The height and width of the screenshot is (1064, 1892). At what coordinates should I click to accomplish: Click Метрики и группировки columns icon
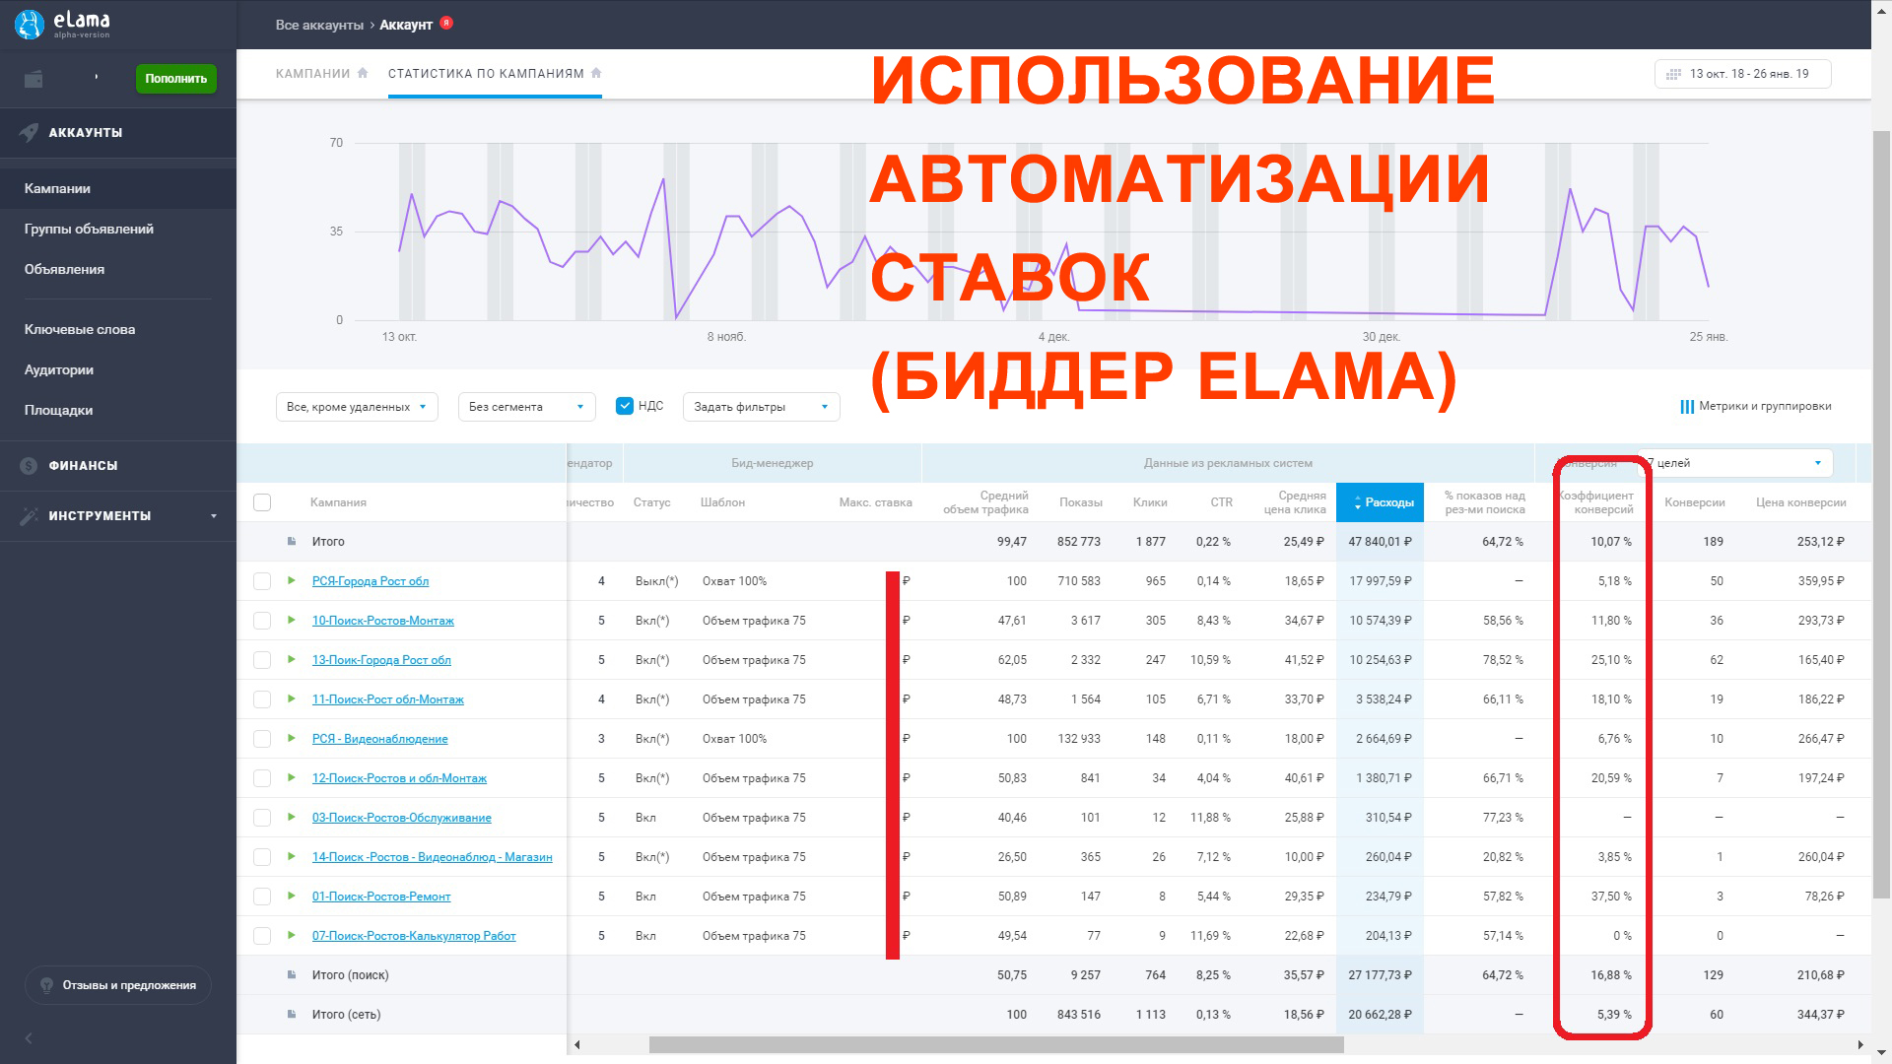1687,407
